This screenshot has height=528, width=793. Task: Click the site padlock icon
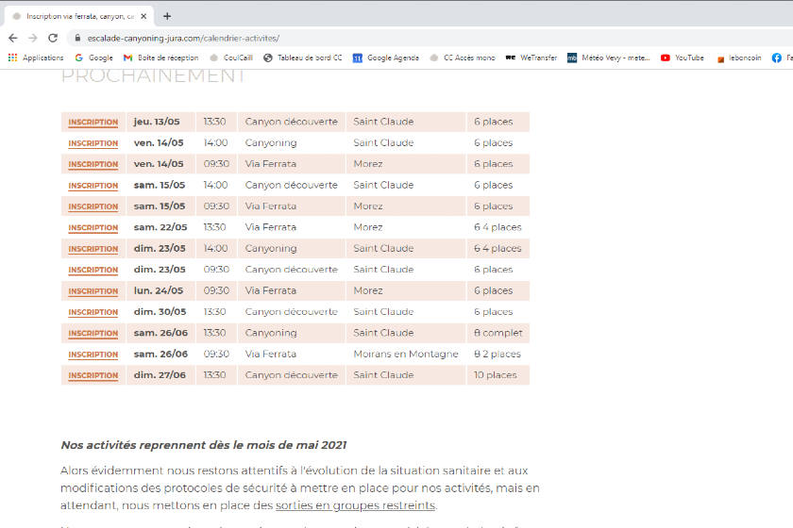tap(76, 38)
